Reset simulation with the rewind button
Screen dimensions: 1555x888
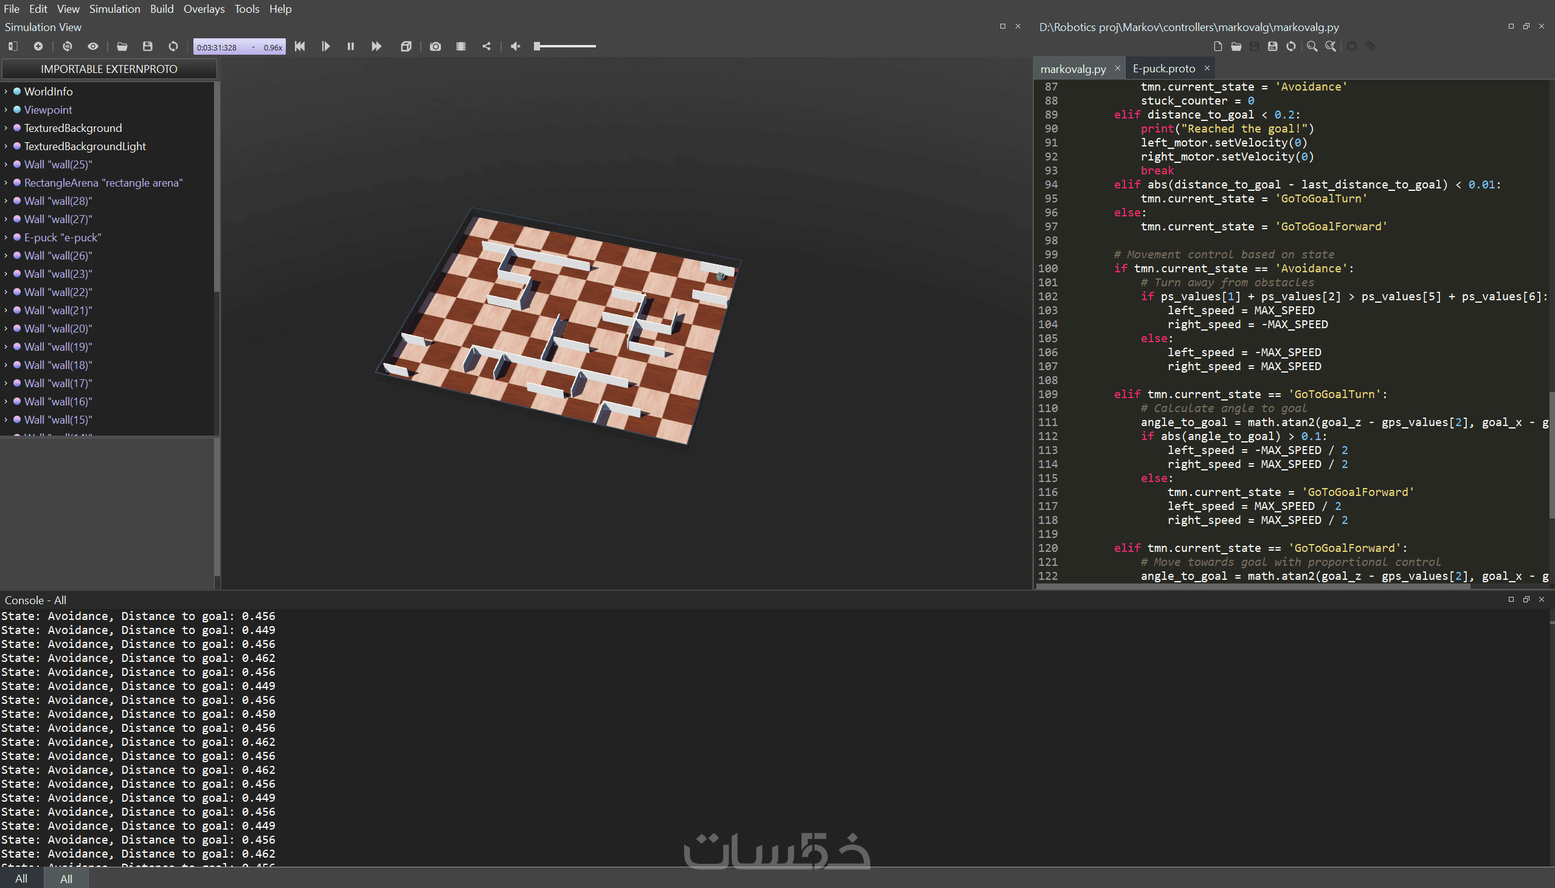click(x=300, y=46)
